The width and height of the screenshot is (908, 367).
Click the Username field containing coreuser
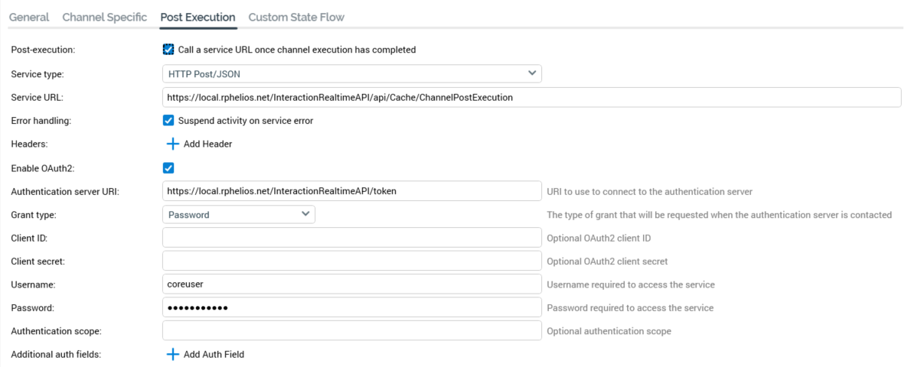pos(351,284)
